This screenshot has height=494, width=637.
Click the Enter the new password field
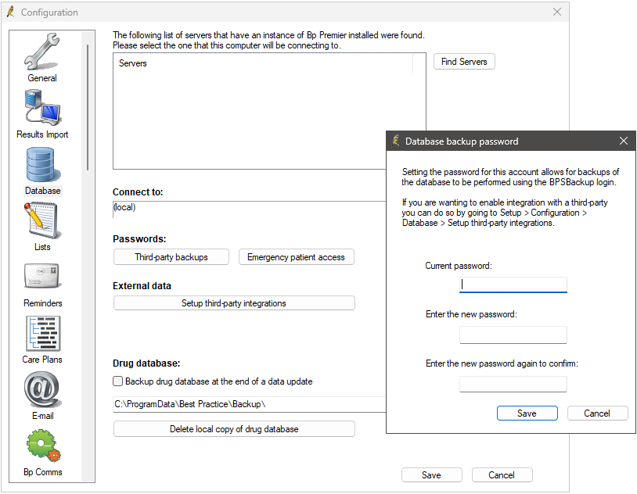pos(513,335)
